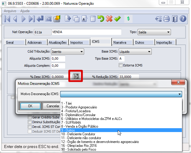Click the Nat Operação code field

point(43,32)
